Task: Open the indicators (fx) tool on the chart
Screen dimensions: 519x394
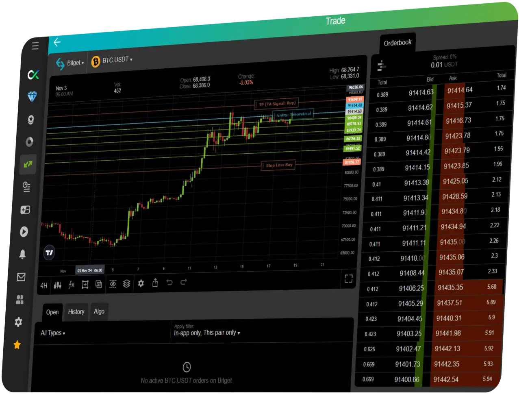Action: (x=71, y=285)
